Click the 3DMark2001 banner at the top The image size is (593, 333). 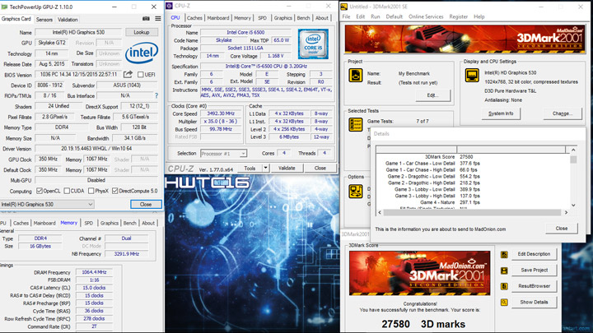click(x=465, y=39)
